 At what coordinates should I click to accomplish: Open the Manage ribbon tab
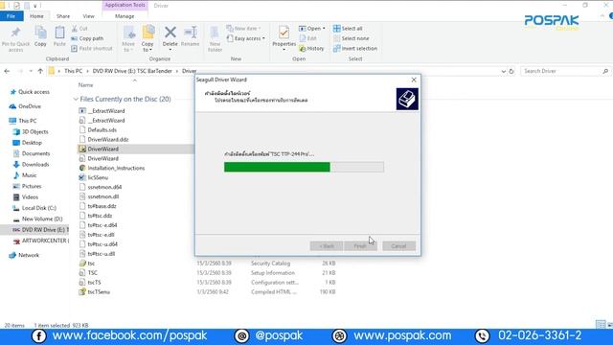(125, 16)
